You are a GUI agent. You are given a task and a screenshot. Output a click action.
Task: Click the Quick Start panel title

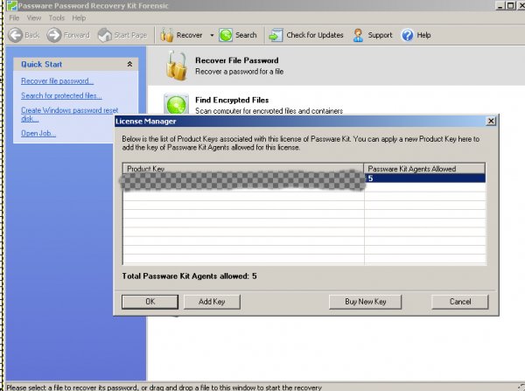41,64
